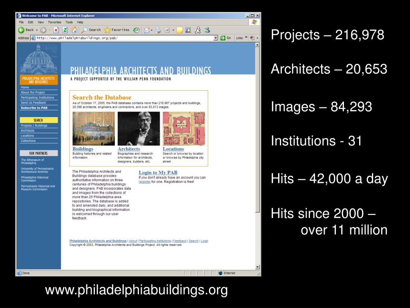
Task: Launch the AIM running man icon
Action: [x=198, y=30]
